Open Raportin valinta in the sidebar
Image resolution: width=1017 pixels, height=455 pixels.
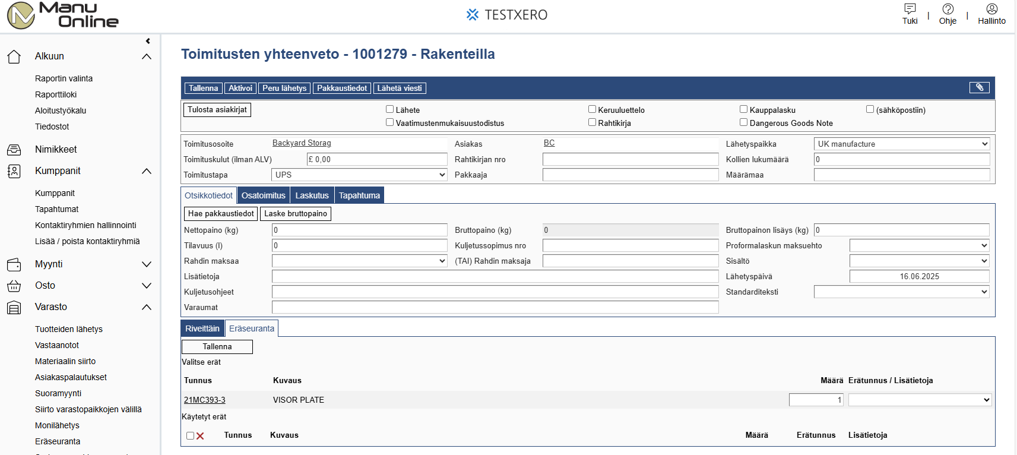[x=64, y=78]
